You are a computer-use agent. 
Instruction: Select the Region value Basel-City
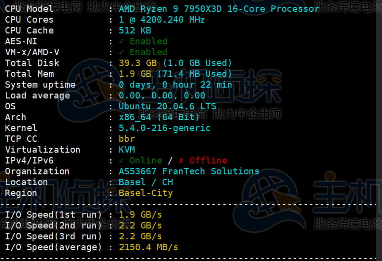tap(146, 193)
